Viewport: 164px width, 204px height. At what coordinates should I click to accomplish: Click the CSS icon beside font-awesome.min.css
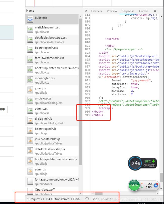[30, 60]
